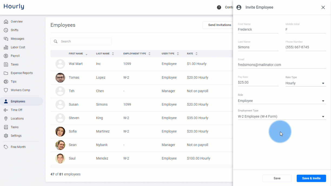Click the Send Invitations button

click(219, 25)
